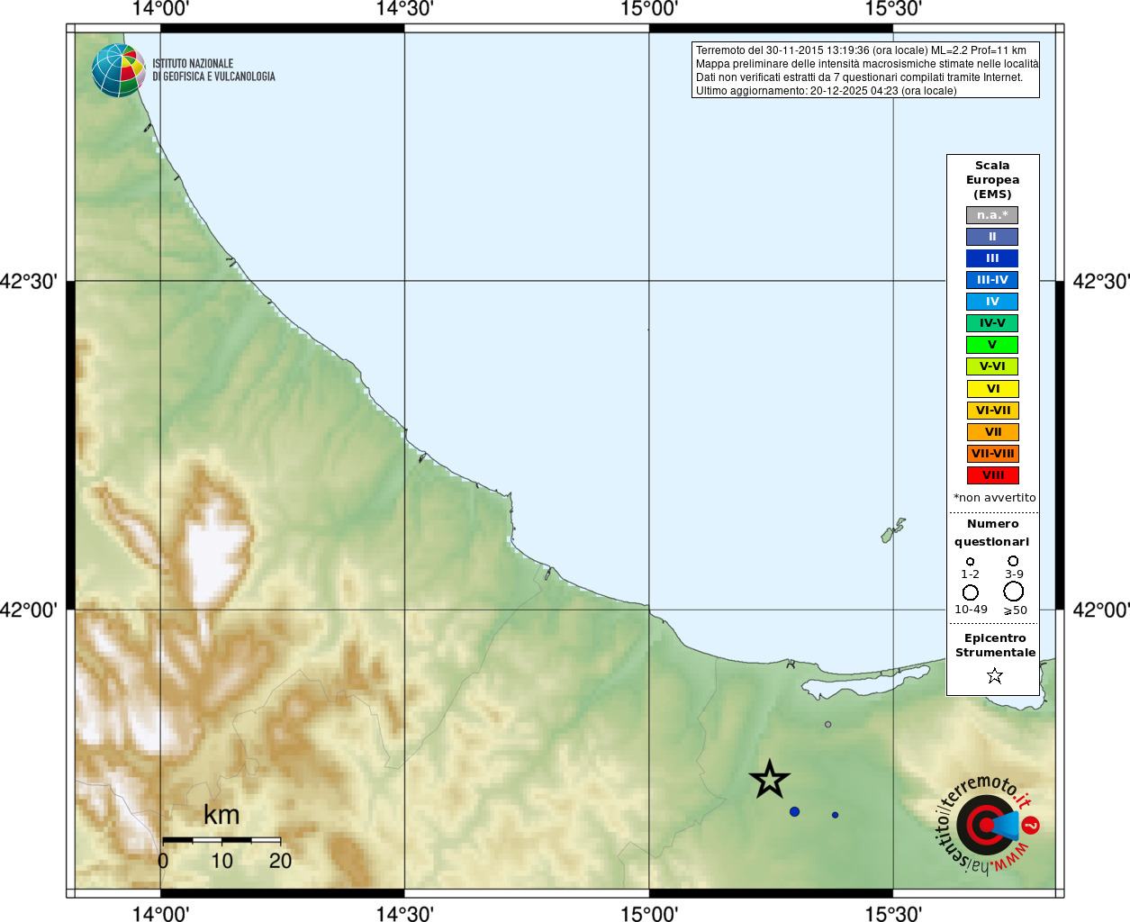The width and height of the screenshot is (1130, 922).
Task: Click the 'Mappa preliminare delle intensità' line
Action: click(866, 64)
